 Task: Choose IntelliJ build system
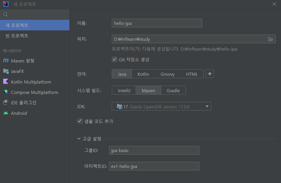pyautogui.click(x=124, y=90)
